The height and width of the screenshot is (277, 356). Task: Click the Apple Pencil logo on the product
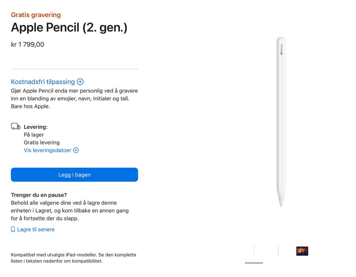[x=281, y=50]
